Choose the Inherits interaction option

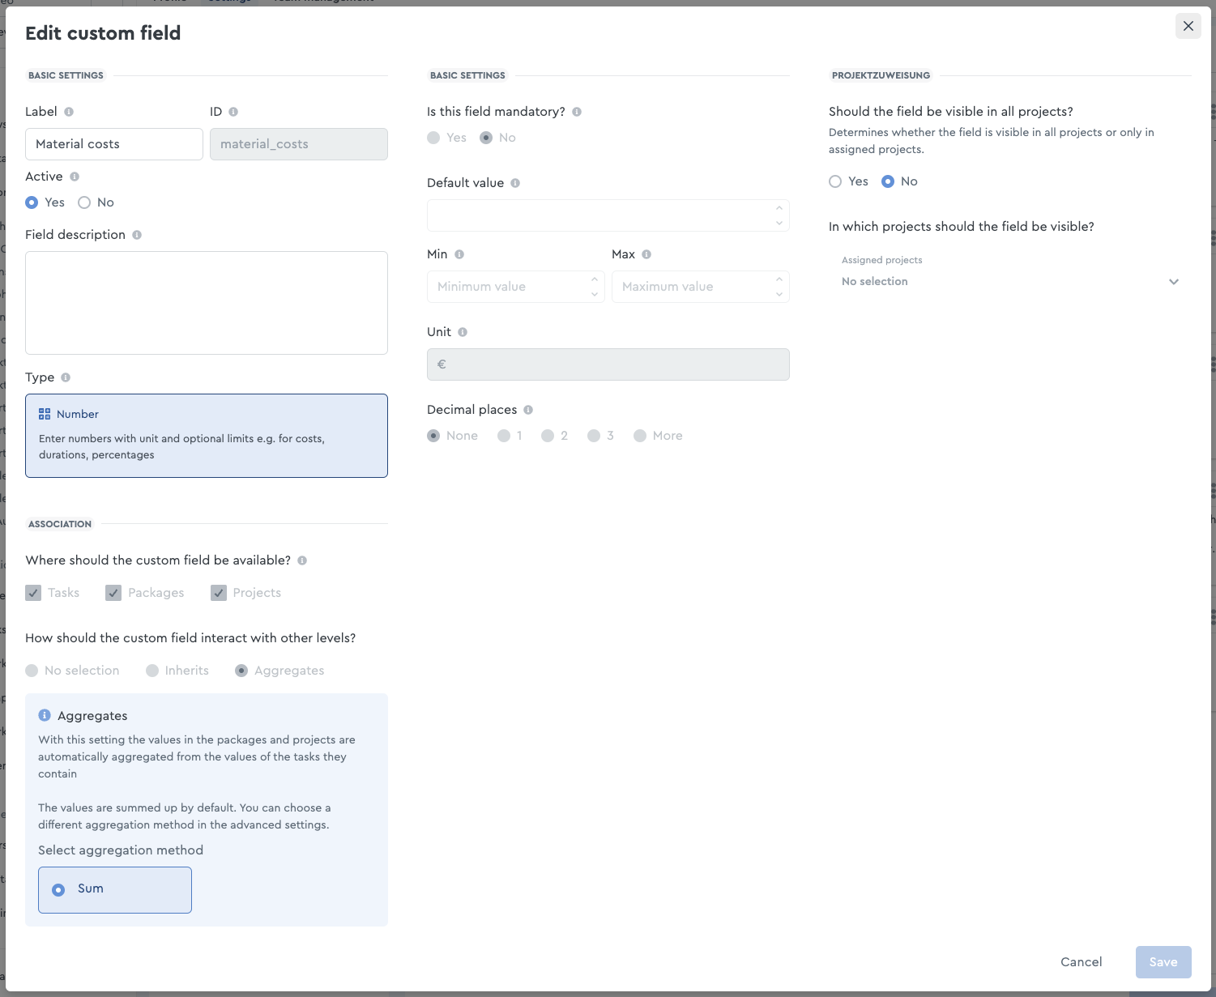[x=152, y=671]
